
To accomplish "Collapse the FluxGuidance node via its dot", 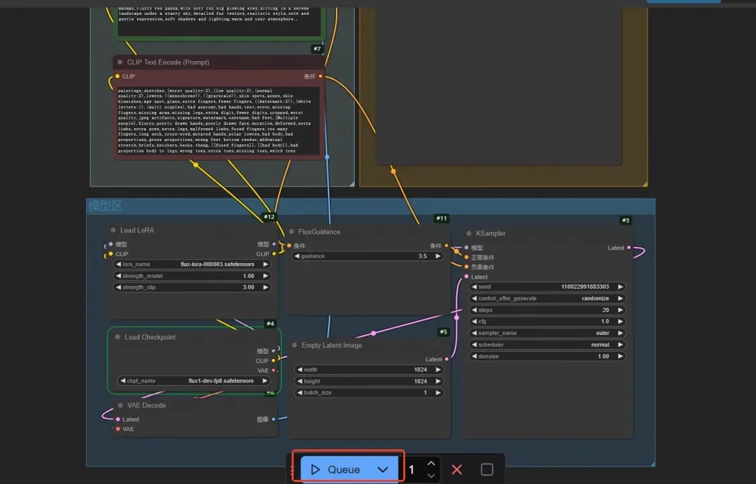I will pyautogui.click(x=292, y=232).
